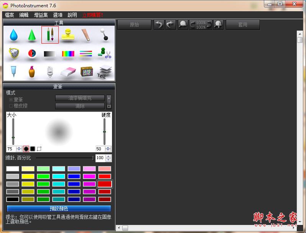This screenshot has height=233, width=306.
Task: Click the small icon beside 油漆桶填充
Action: (109, 99)
